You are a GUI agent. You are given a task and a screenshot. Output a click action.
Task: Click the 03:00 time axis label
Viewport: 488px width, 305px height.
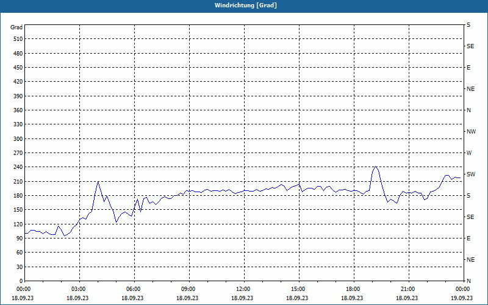point(80,289)
